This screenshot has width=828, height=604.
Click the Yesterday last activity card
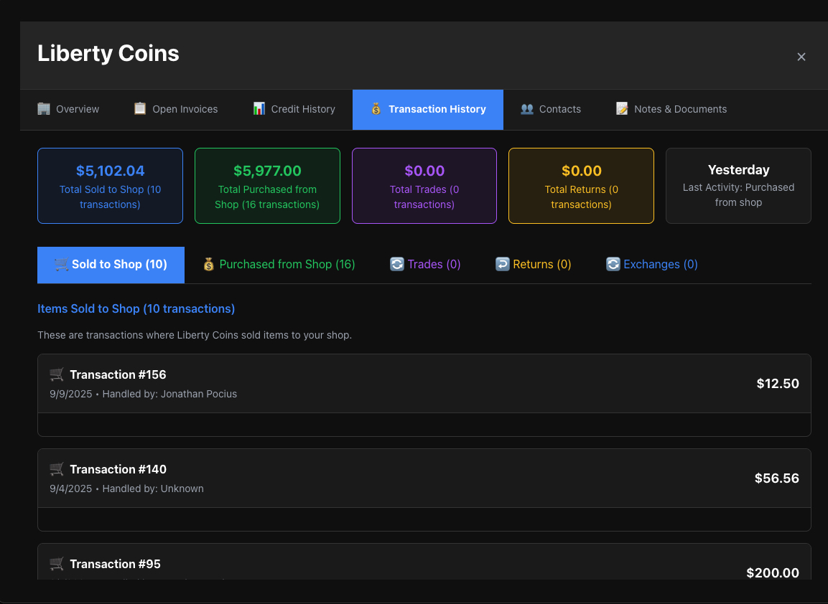pyautogui.click(x=738, y=185)
